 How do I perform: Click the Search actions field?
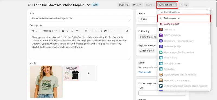[x=183, y=12]
